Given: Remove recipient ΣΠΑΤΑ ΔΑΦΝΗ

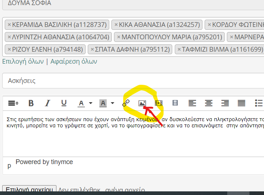Looking at the screenshot, I should (92, 49).
